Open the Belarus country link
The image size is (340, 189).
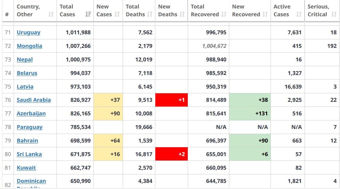click(x=27, y=73)
